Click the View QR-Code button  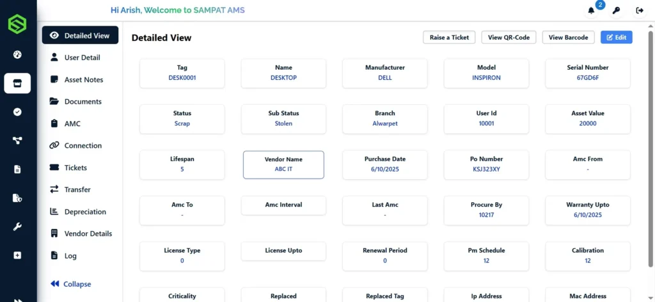(x=509, y=38)
